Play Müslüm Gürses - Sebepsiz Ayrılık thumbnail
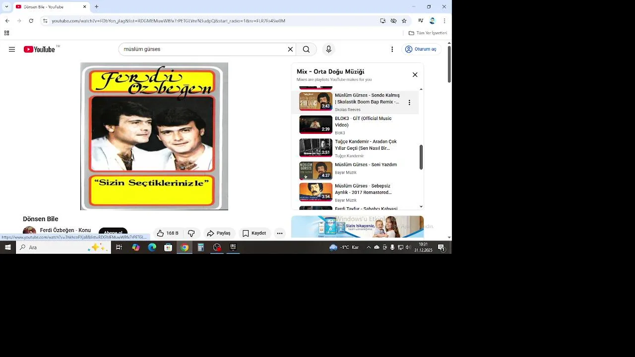The height and width of the screenshot is (357, 635). click(x=316, y=192)
